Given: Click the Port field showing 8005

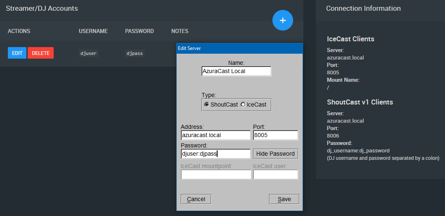Looking at the screenshot, I should 276,135.
